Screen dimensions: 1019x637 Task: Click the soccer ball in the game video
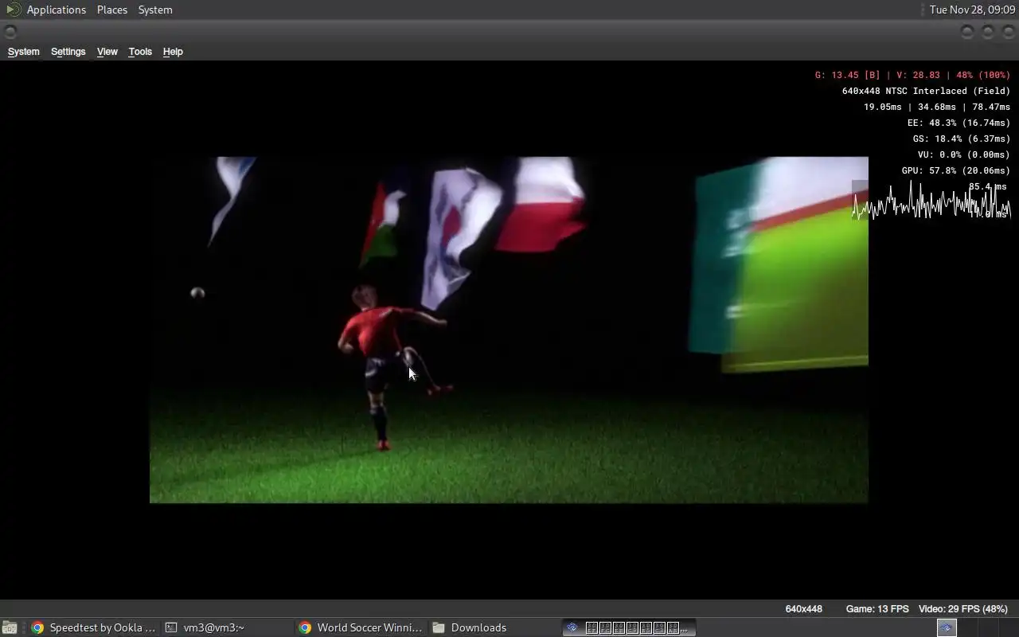[197, 293]
